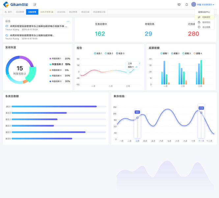The width and height of the screenshot is (219, 198).
Task: Open the screen display icon in the header
Action: [179, 5]
